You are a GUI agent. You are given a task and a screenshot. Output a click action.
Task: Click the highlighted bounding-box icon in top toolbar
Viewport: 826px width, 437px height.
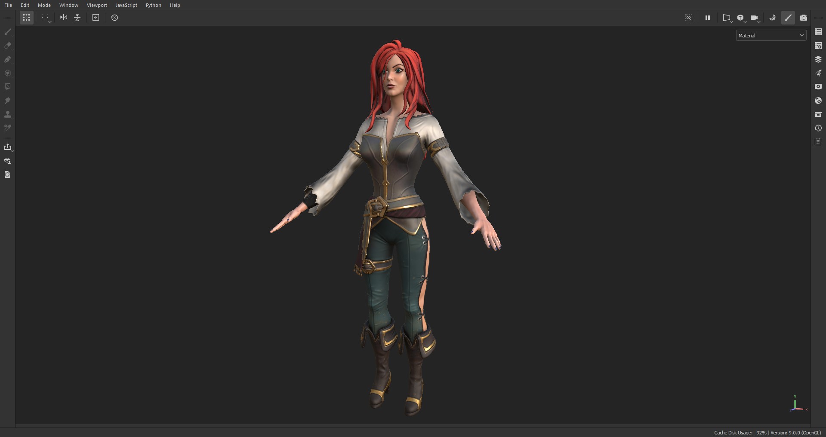(x=27, y=18)
